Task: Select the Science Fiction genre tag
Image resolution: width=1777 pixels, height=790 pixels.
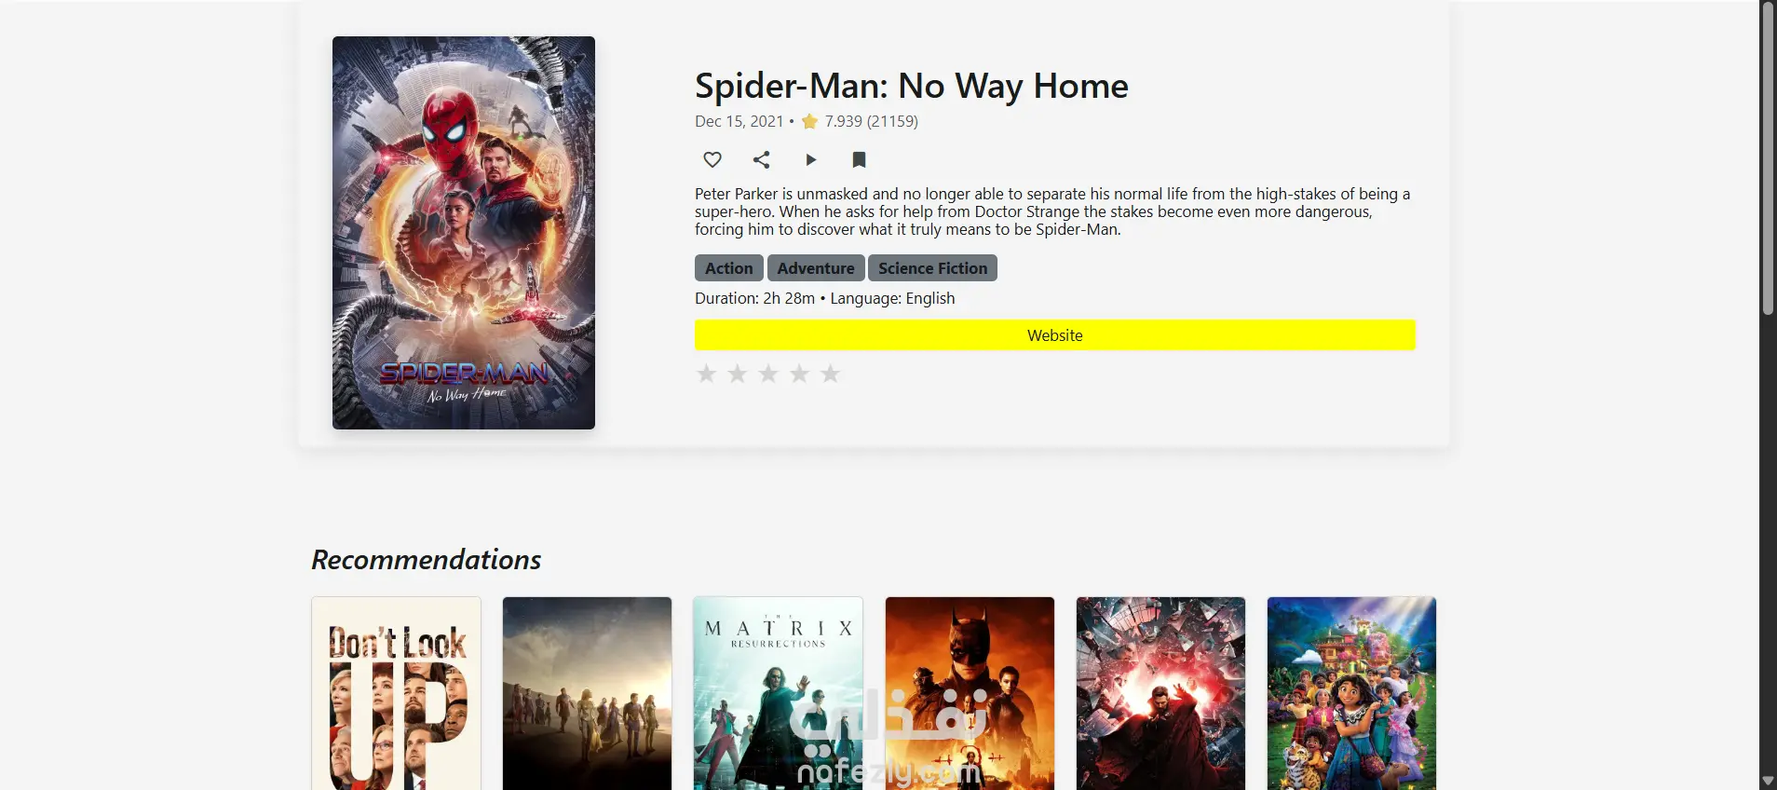Action: click(x=932, y=268)
